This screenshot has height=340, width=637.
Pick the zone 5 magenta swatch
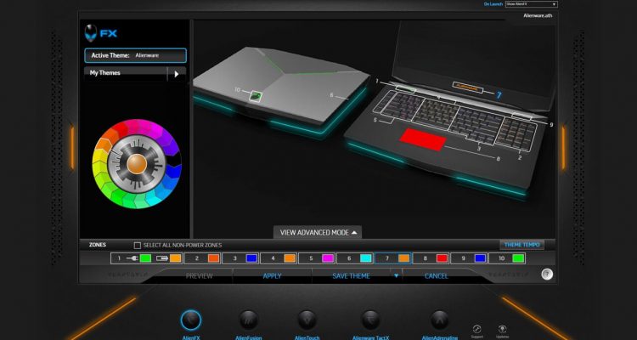(x=328, y=258)
